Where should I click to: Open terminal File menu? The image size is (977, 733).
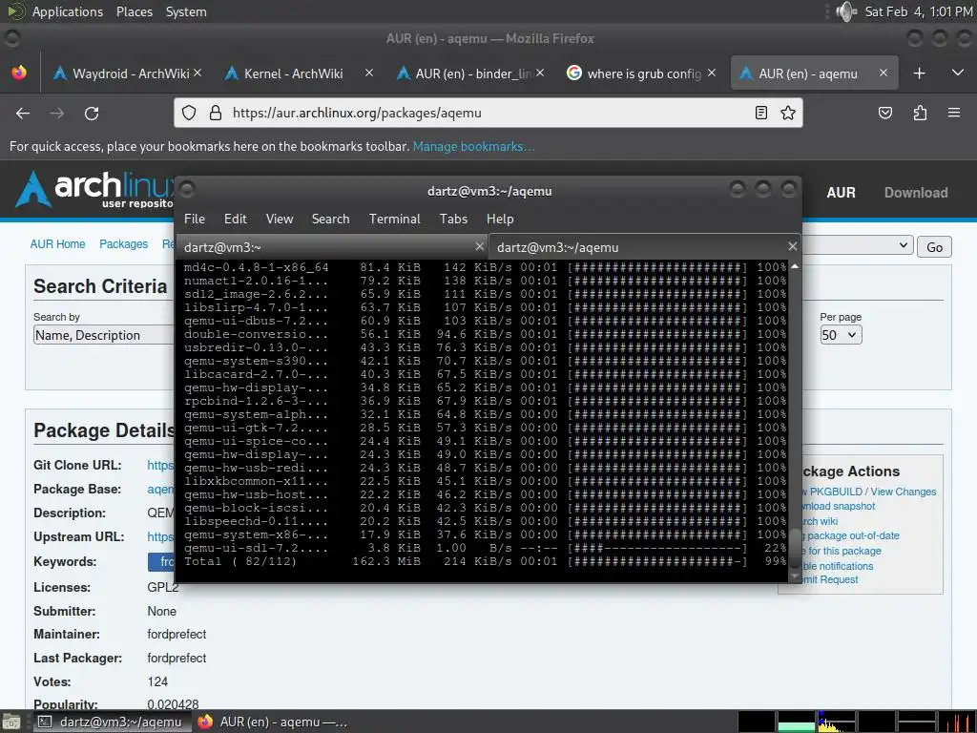(x=195, y=219)
